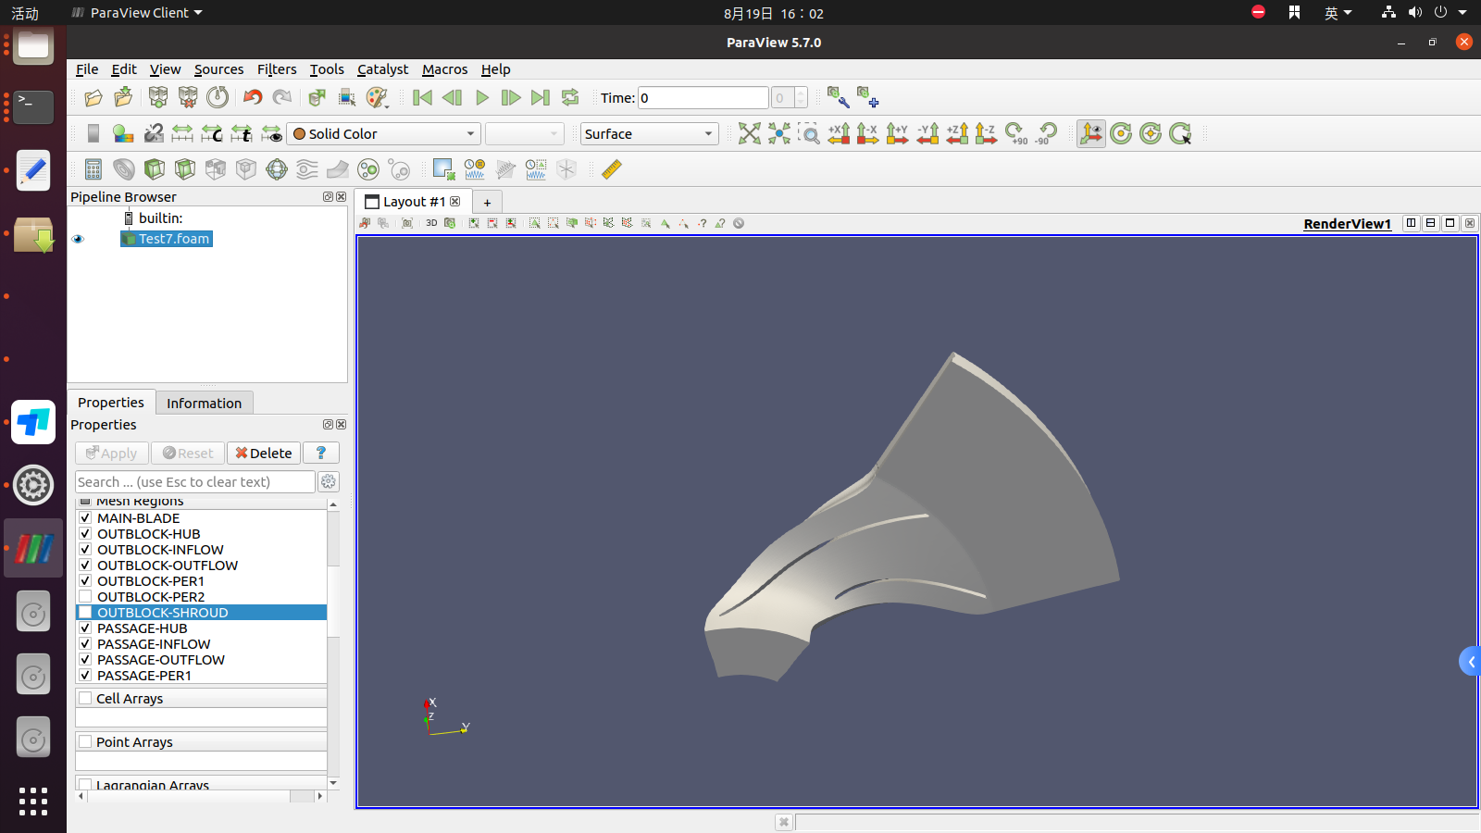Check the Cell Arrays checkbox
Image resolution: width=1481 pixels, height=833 pixels.
85,699
